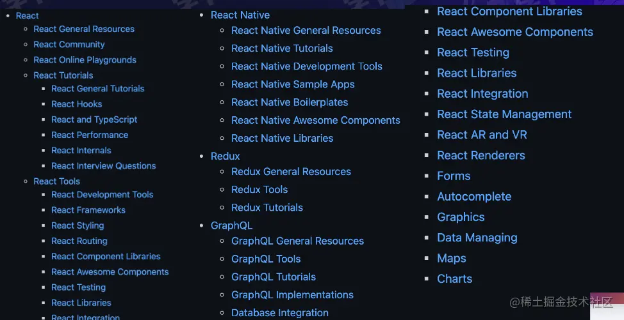Click Redux General Resources
This screenshot has height=320, width=624.
pos(291,172)
